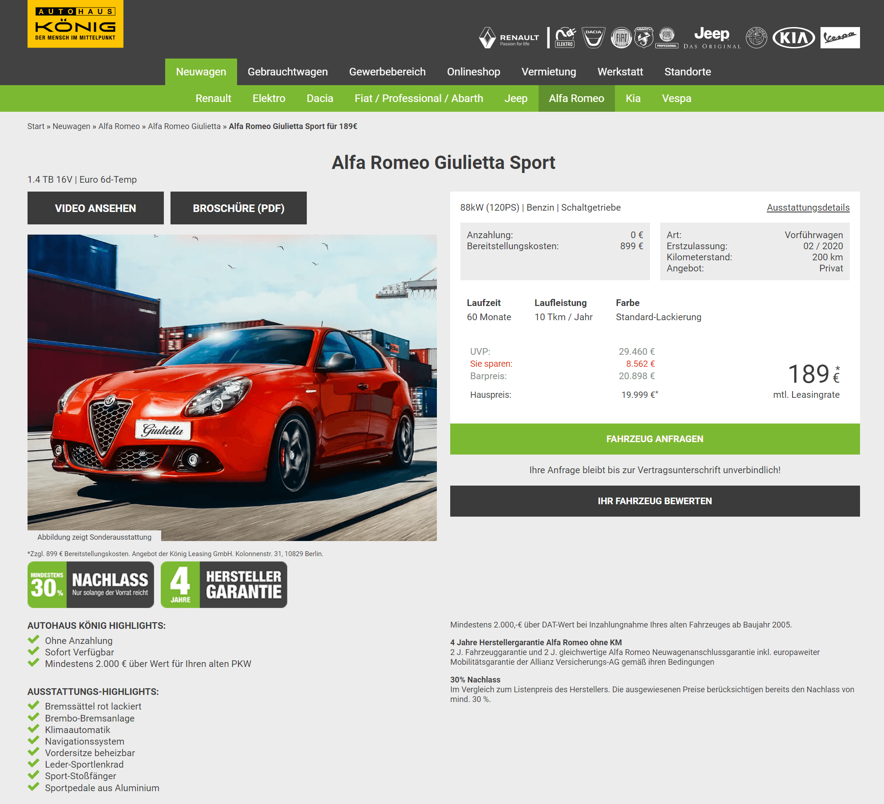The height and width of the screenshot is (804, 884).
Task: Open the Dacia shield logo
Action: 594,38
